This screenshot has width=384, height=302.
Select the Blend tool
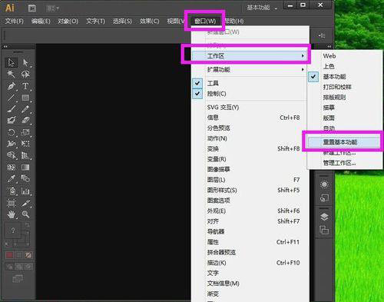click(x=25, y=178)
